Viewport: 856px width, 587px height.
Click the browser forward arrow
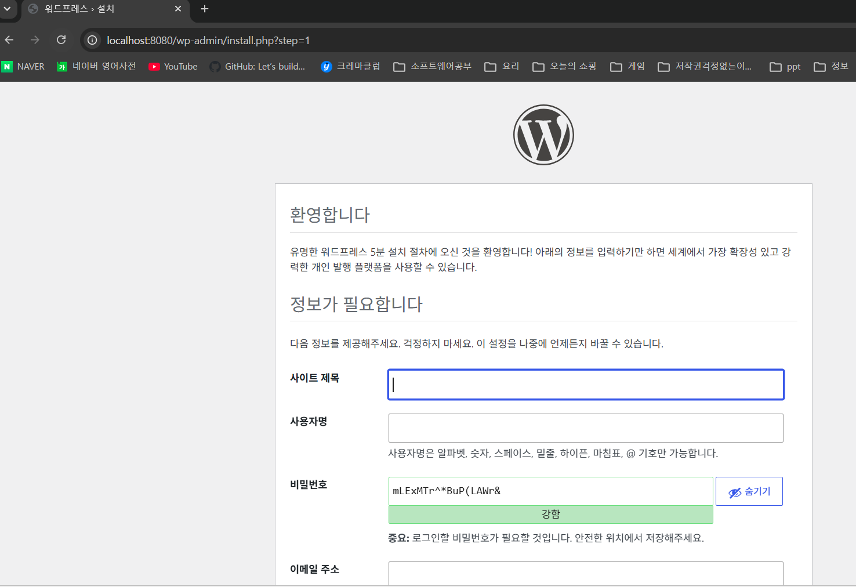[x=35, y=40]
